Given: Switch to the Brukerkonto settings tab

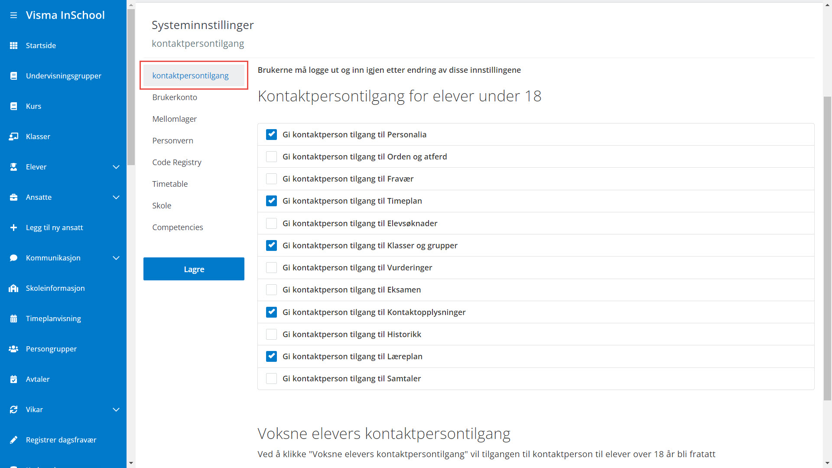Looking at the screenshot, I should pos(175,97).
